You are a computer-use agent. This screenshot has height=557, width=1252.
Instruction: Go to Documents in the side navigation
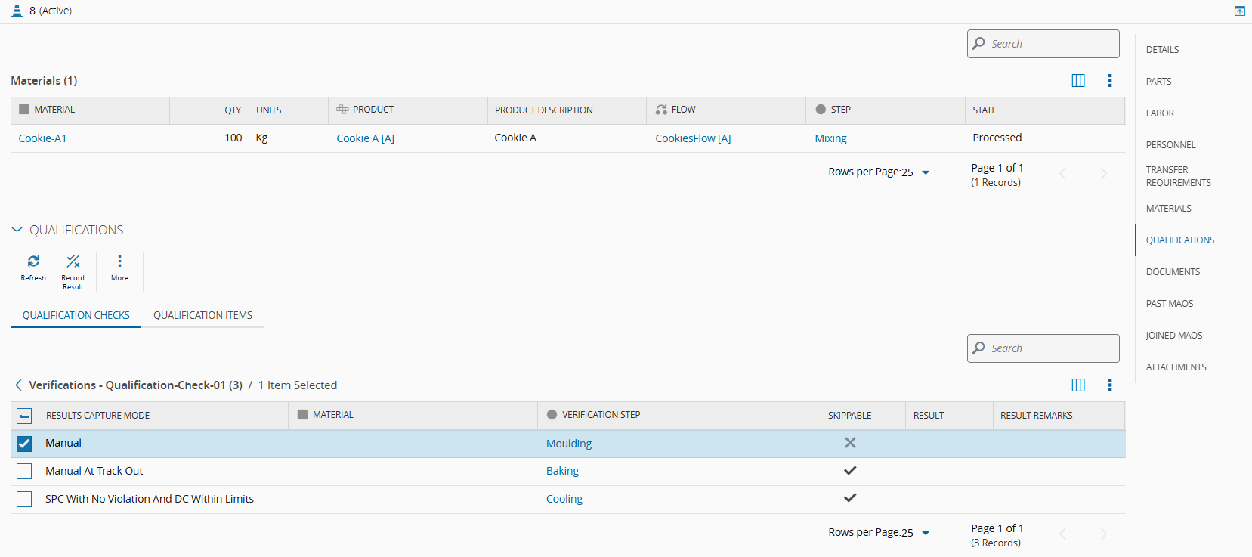(1173, 272)
